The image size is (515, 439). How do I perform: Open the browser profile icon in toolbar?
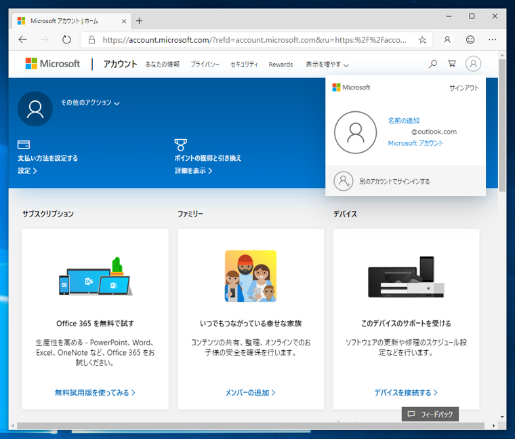click(x=447, y=40)
